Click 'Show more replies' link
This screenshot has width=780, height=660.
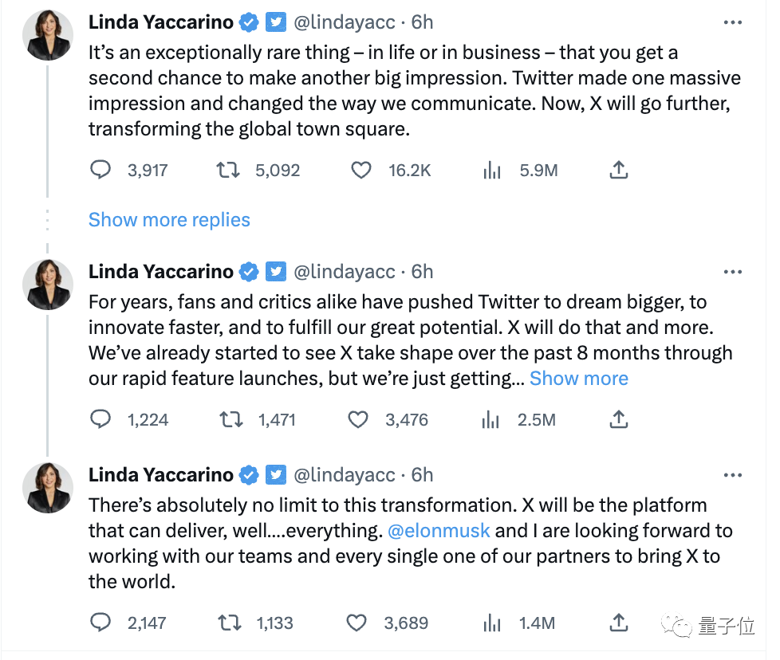tap(169, 220)
